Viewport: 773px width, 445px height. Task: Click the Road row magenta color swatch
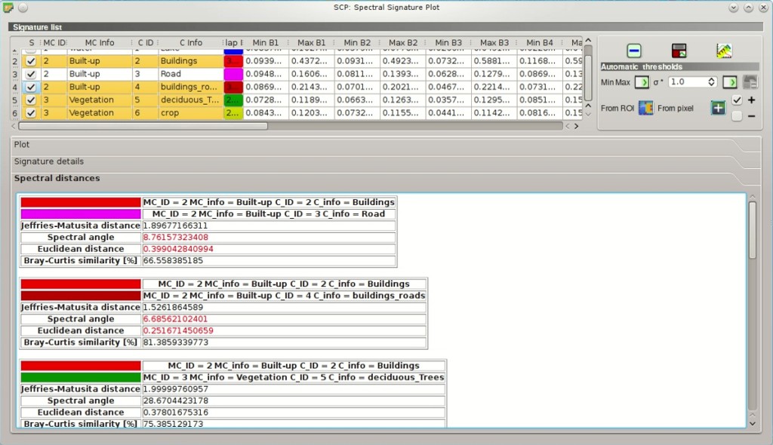[233, 74]
